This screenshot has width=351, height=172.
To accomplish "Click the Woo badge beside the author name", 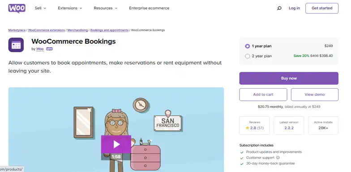I will (49, 49).
